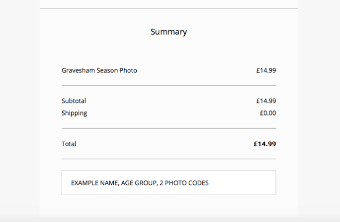Image resolution: width=340 pixels, height=222 pixels.
Task: Click the Total label
Action: coord(69,144)
